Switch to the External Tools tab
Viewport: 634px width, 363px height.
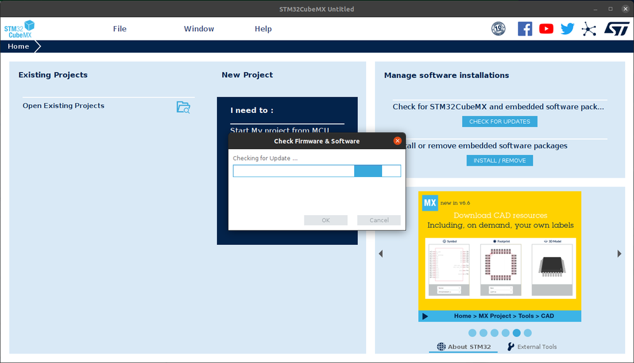(532, 346)
